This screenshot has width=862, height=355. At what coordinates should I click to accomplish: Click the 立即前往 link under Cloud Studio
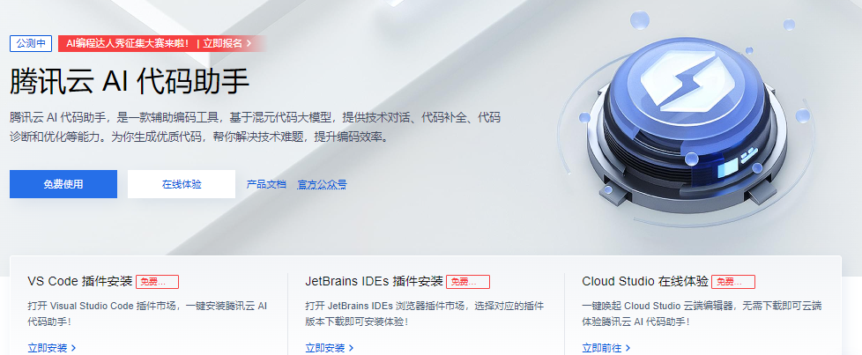602,348
